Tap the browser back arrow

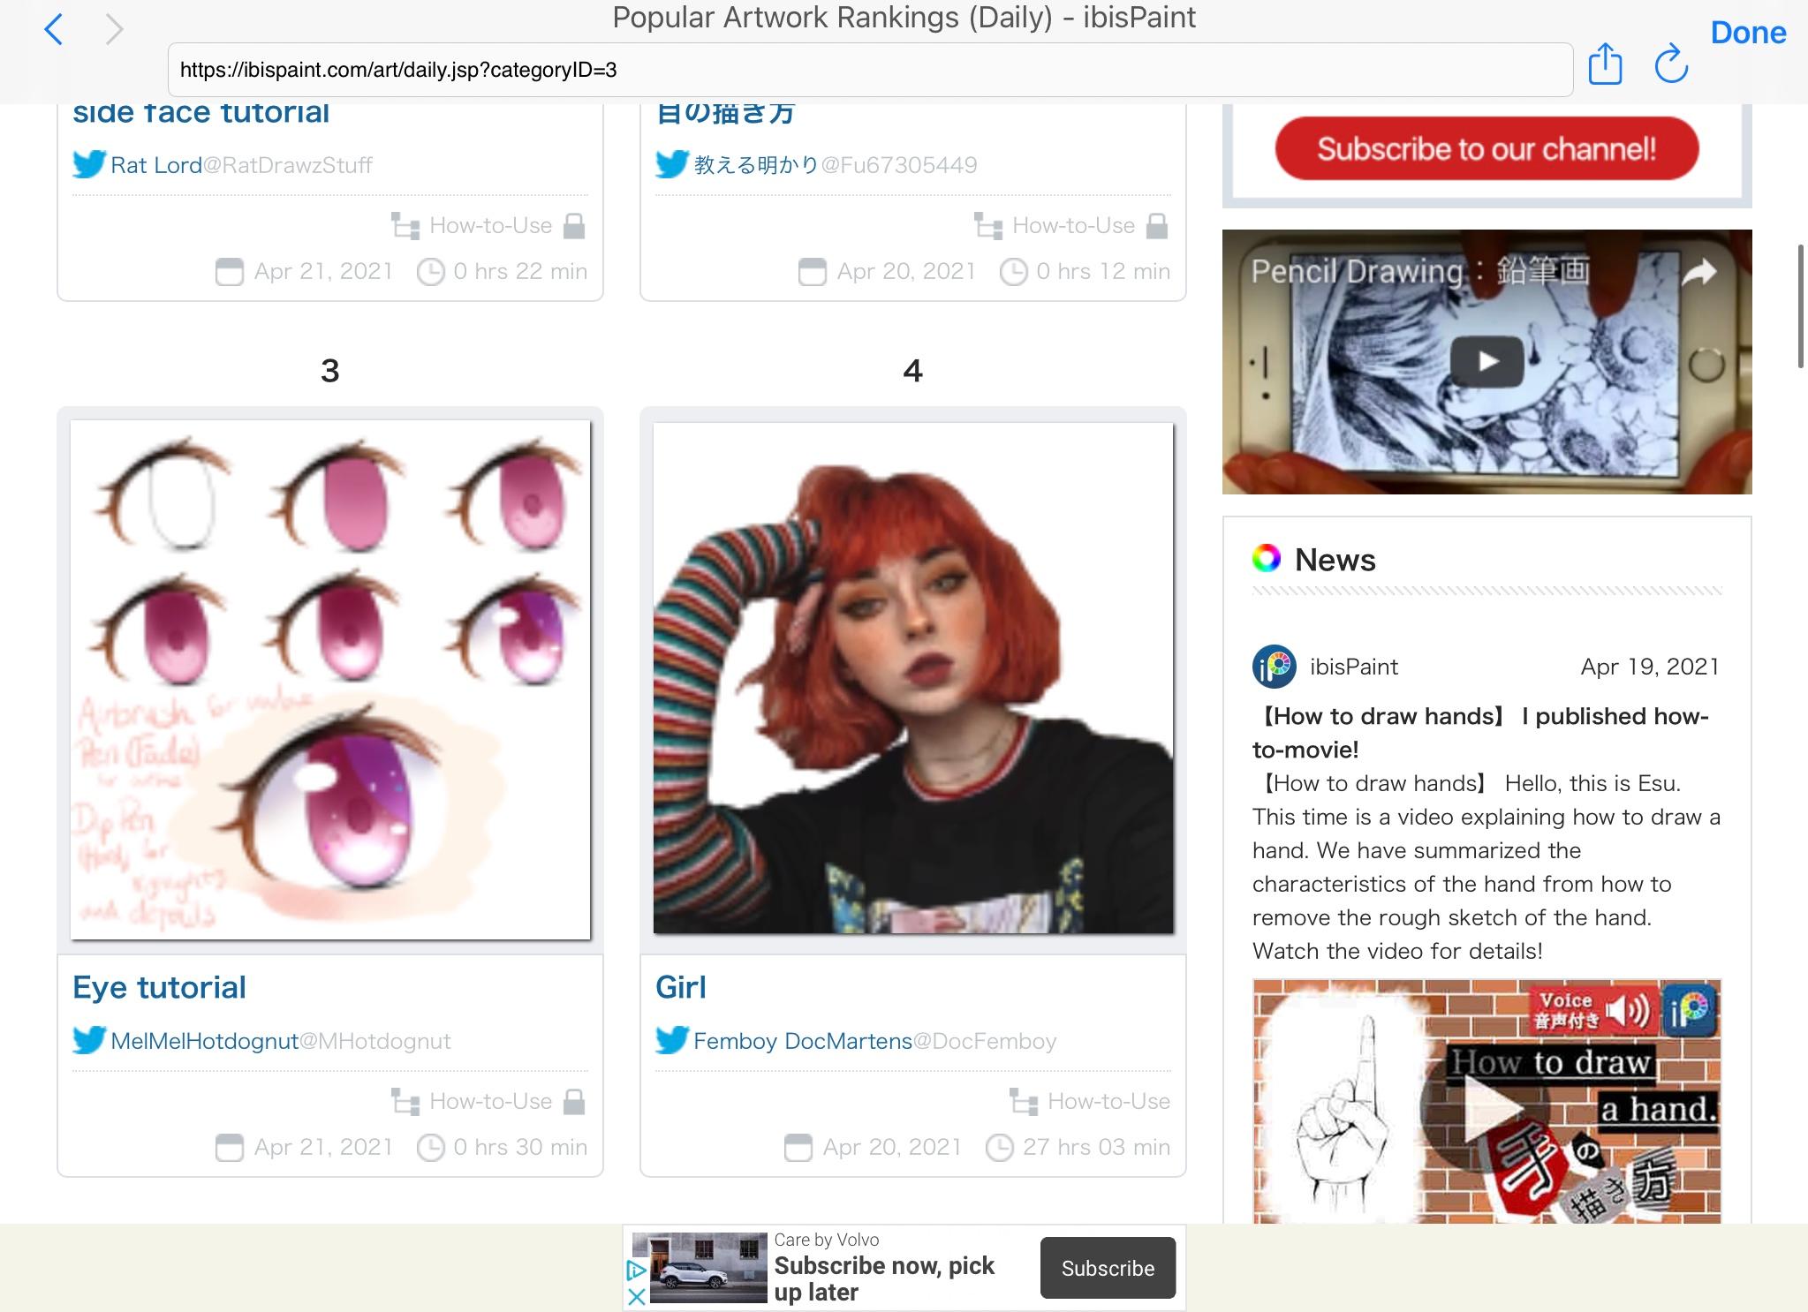[x=54, y=30]
